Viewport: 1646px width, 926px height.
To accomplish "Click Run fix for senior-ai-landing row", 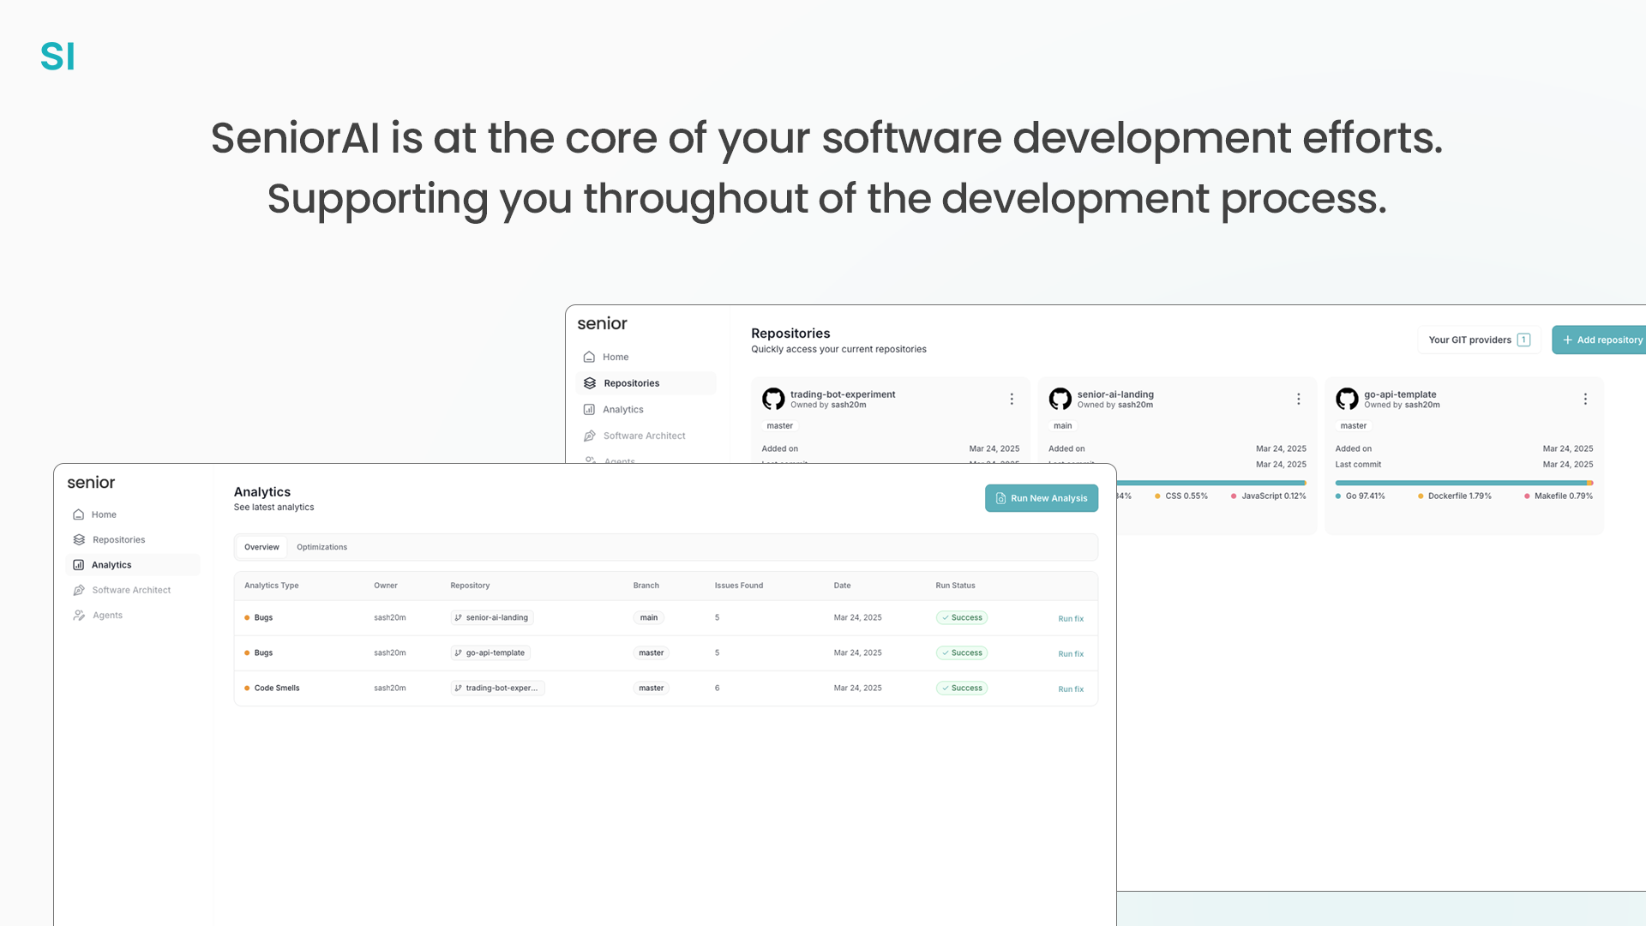I will (x=1070, y=619).
